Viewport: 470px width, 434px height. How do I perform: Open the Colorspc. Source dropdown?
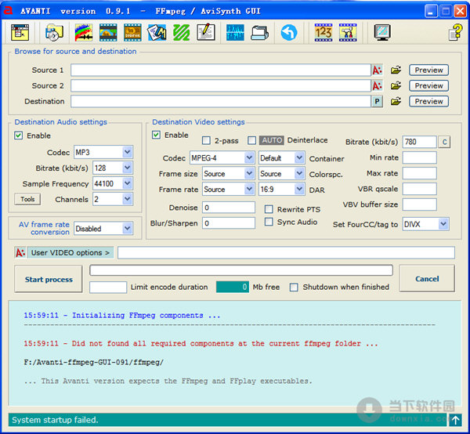click(299, 174)
